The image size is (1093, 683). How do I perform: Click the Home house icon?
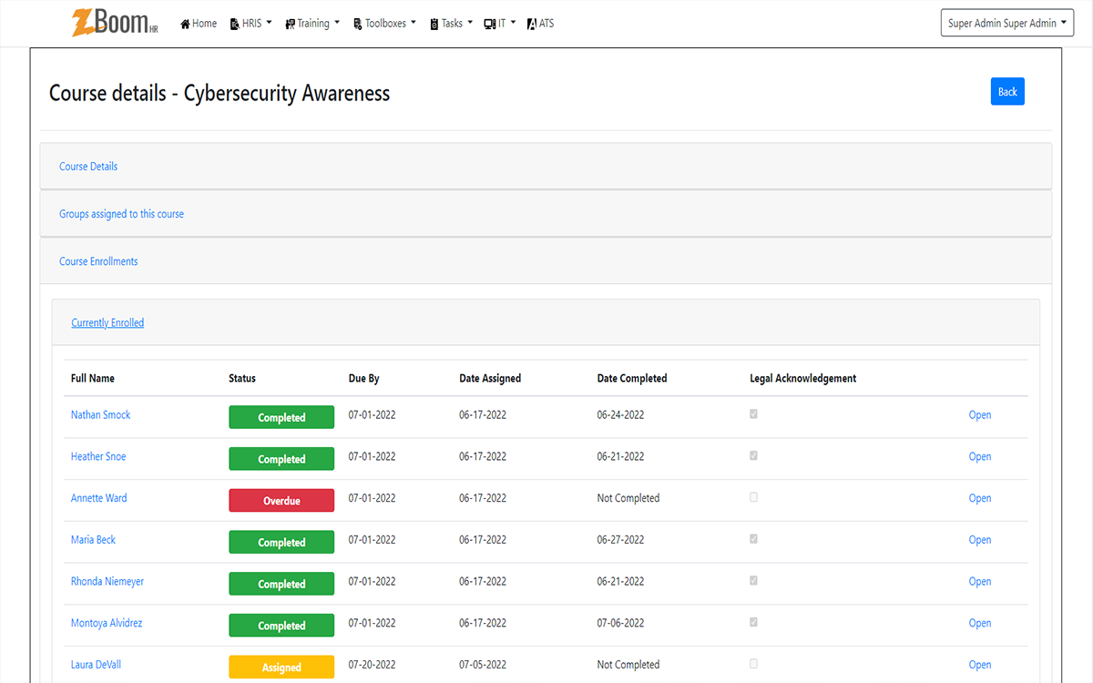point(185,24)
